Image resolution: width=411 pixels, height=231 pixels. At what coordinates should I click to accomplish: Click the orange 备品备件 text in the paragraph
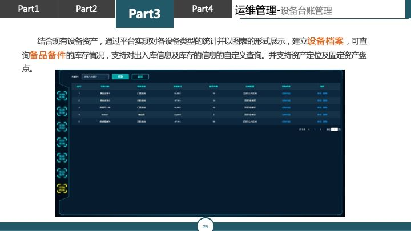coord(47,55)
